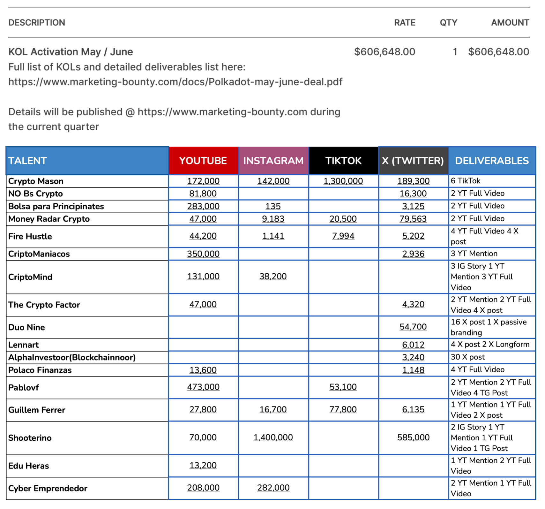Click Pablovf's YouTube subscriber count 473,000
The width and height of the screenshot is (545, 509).
203,387
